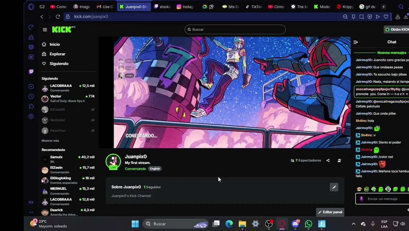Image resolution: width=409 pixels, height=231 pixels.
Task: Click the Windows taskbar Buscar search box
Action: [x=175, y=224]
